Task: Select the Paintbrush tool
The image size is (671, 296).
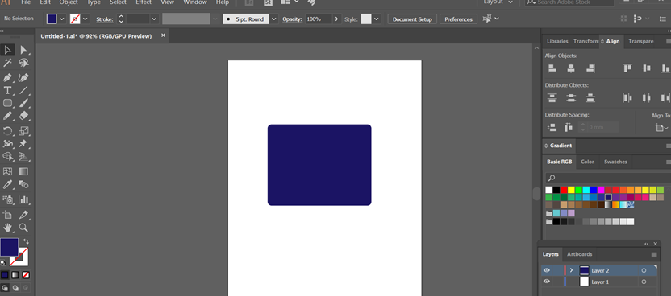Action: point(23,103)
